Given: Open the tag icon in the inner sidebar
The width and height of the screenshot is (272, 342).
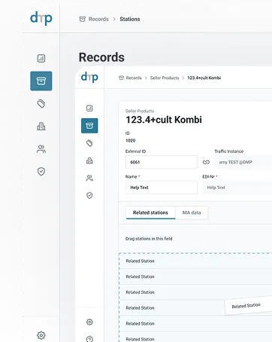Looking at the screenshot, I should click(89, 143).
